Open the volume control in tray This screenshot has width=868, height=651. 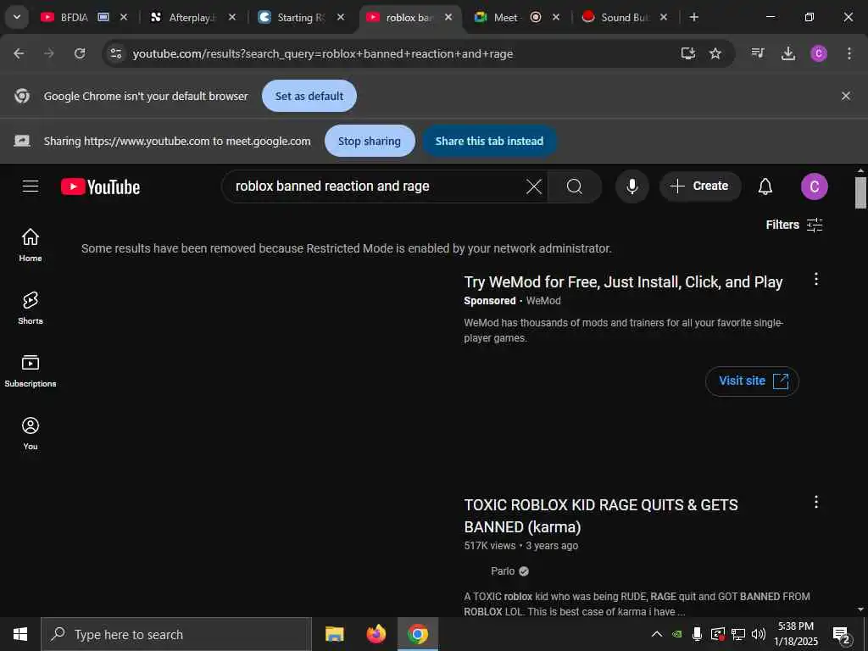759,634
